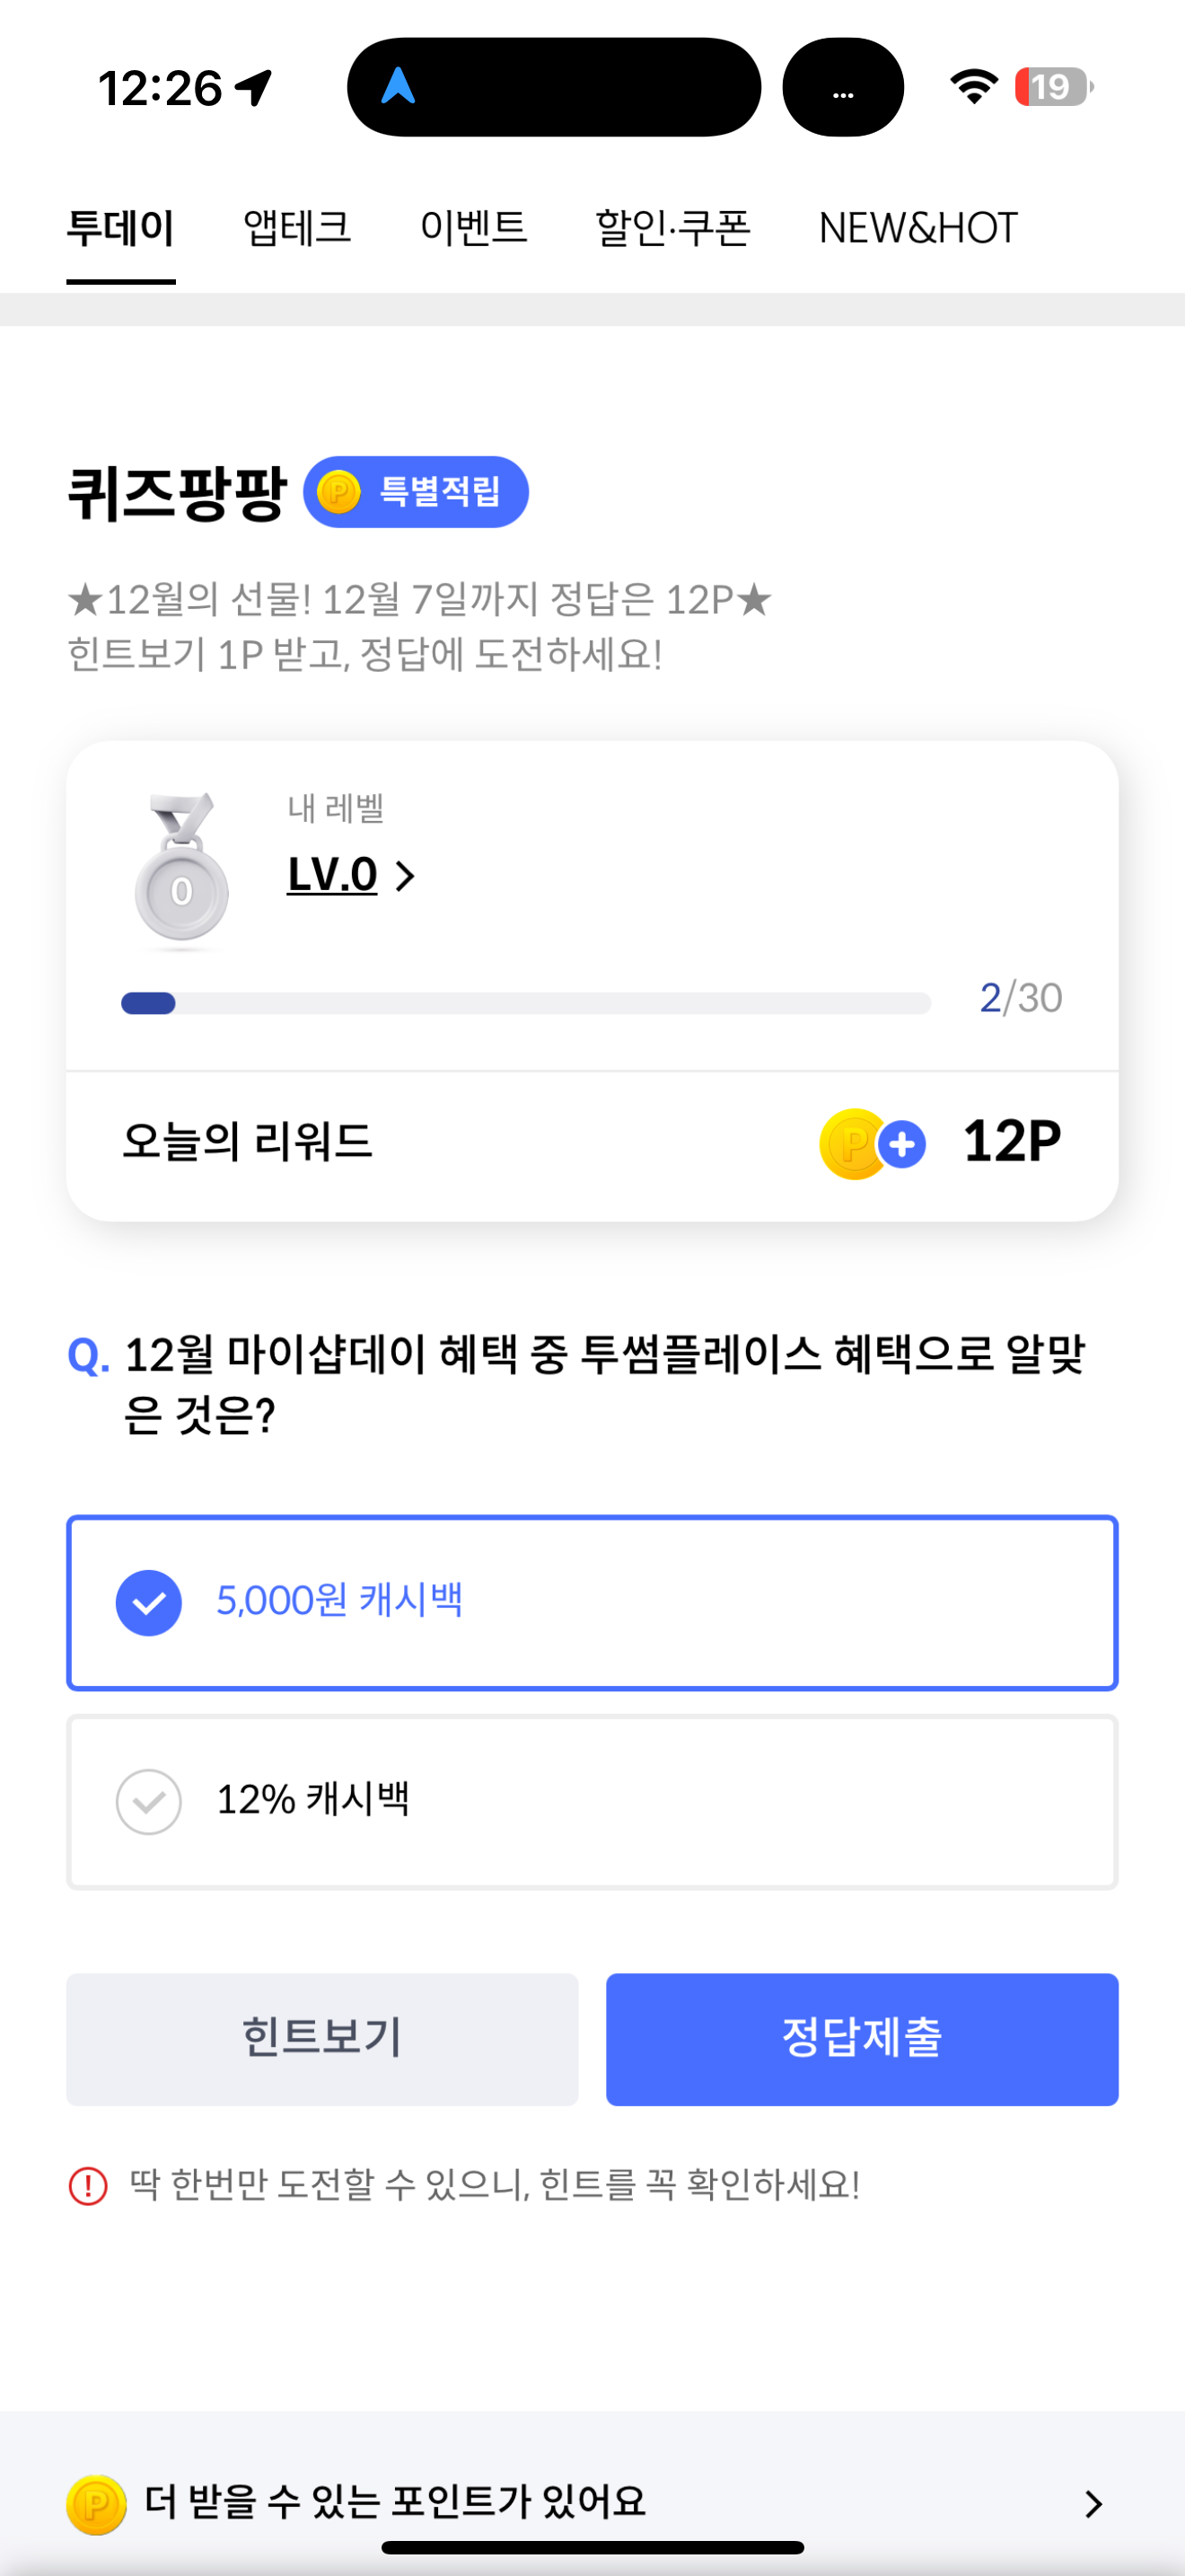Open the 할인·쿠폰 tab
This screenshot has width=1185, height=2576.
tap(673, 229)
